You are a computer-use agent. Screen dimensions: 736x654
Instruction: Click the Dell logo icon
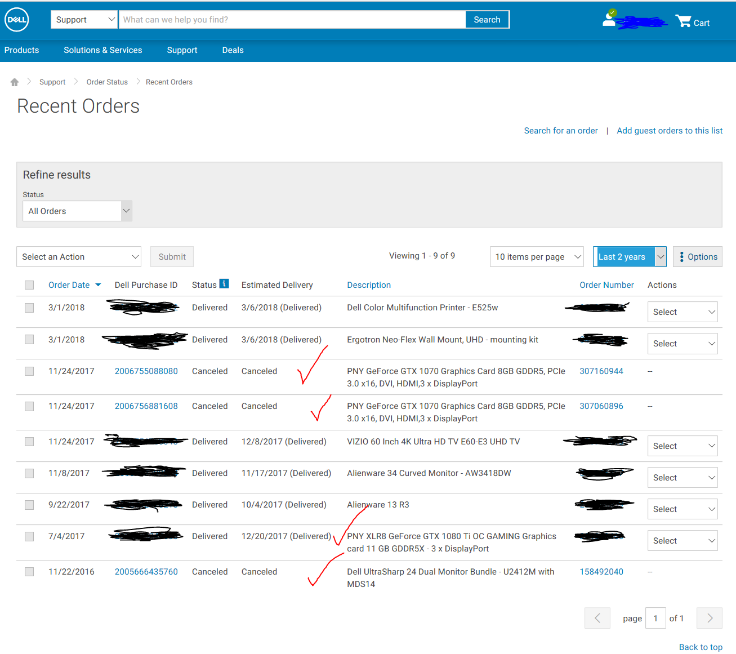tap(17, 20)
